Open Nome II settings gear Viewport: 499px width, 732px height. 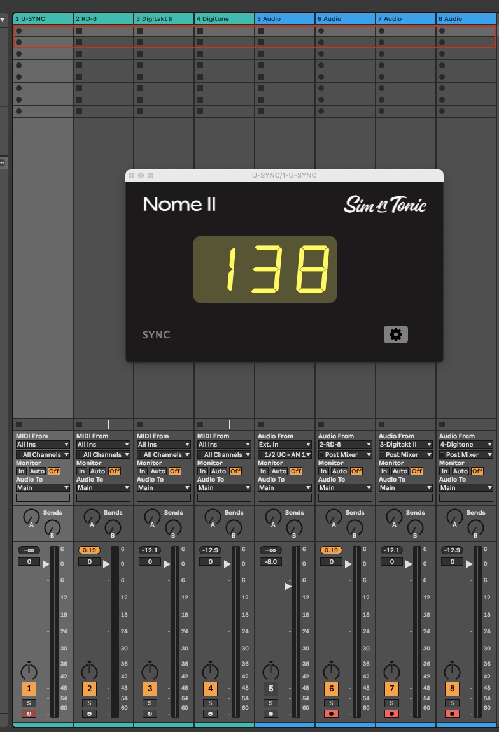tap(395, 334)
